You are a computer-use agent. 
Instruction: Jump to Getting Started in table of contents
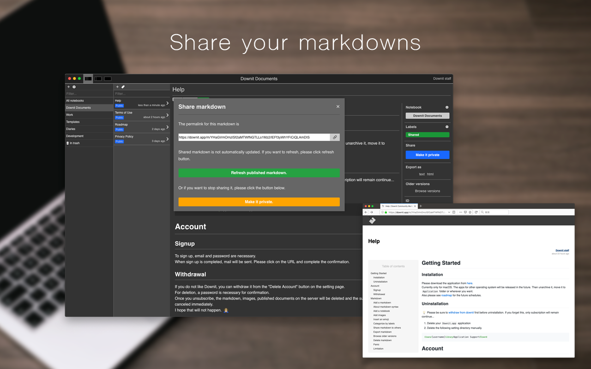tap(379, 274)
